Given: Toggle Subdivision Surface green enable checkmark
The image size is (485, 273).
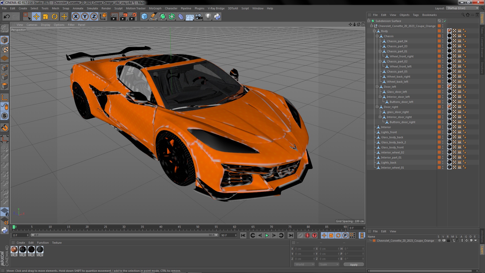Looking at the screenshot, I should coord(445,21).
